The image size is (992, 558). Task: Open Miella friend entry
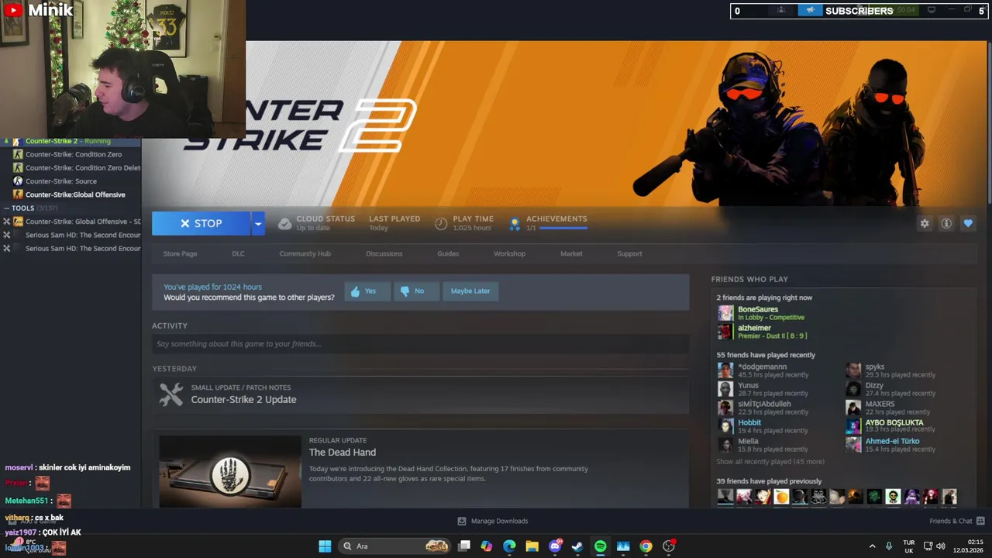(748, 441)
